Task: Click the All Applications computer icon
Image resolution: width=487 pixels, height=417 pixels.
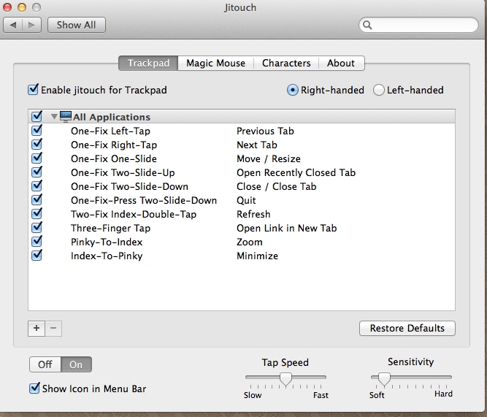Action: point(66,117)
